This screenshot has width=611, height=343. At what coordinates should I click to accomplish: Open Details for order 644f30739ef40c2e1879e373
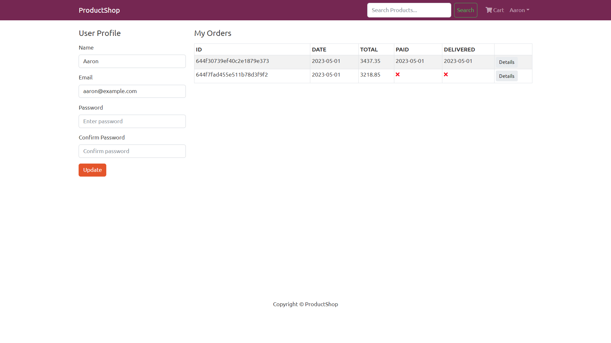pos(506,62)
